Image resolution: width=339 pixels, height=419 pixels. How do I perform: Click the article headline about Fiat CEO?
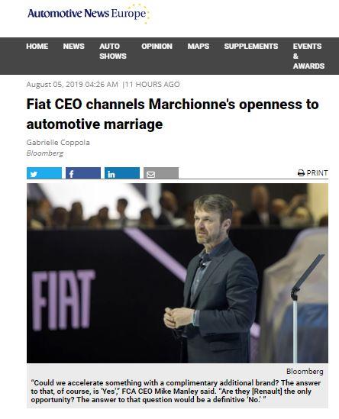(173, 114)
